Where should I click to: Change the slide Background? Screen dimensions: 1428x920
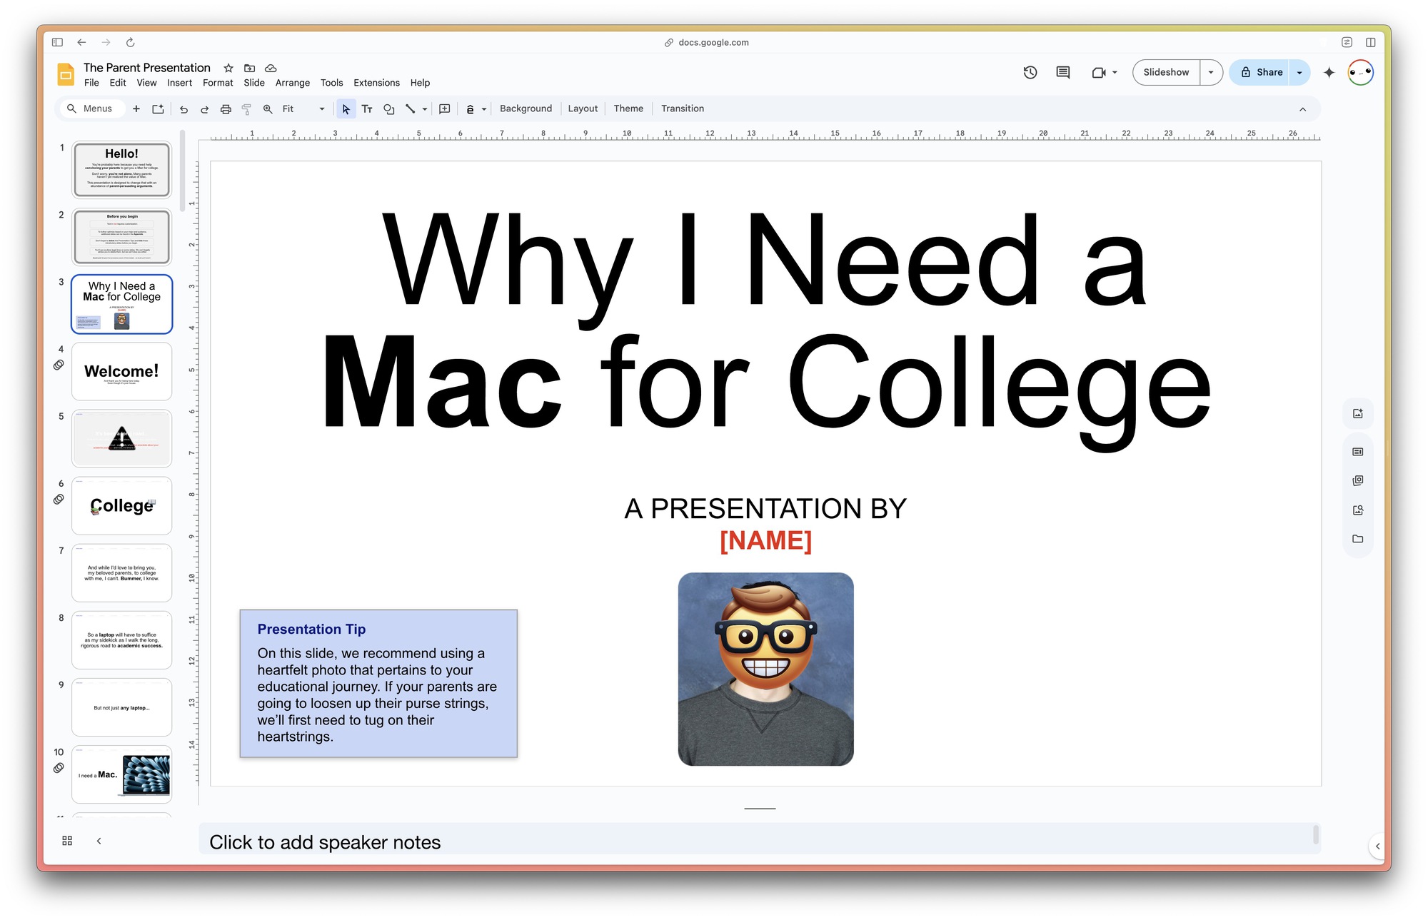click(526, 108)
